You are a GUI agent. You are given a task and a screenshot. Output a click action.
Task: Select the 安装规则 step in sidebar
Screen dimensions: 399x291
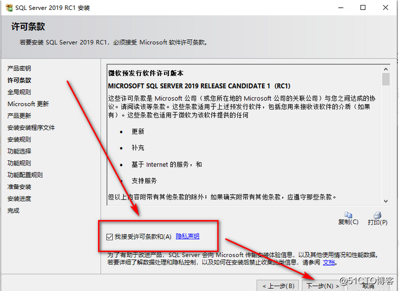tap(19, 139)
